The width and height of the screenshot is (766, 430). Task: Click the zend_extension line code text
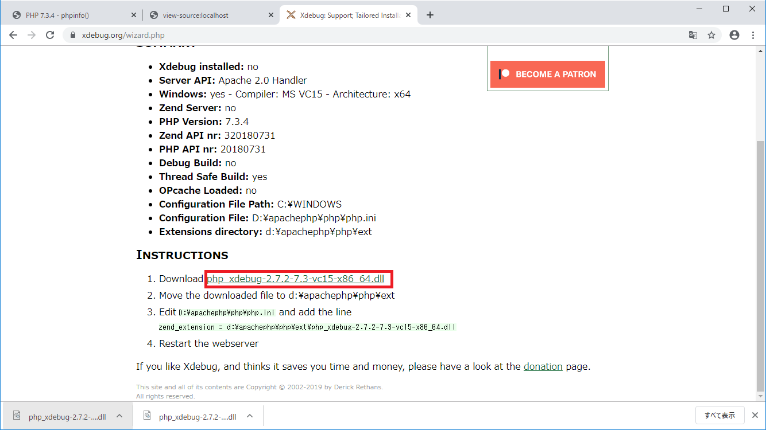(307, 327)
